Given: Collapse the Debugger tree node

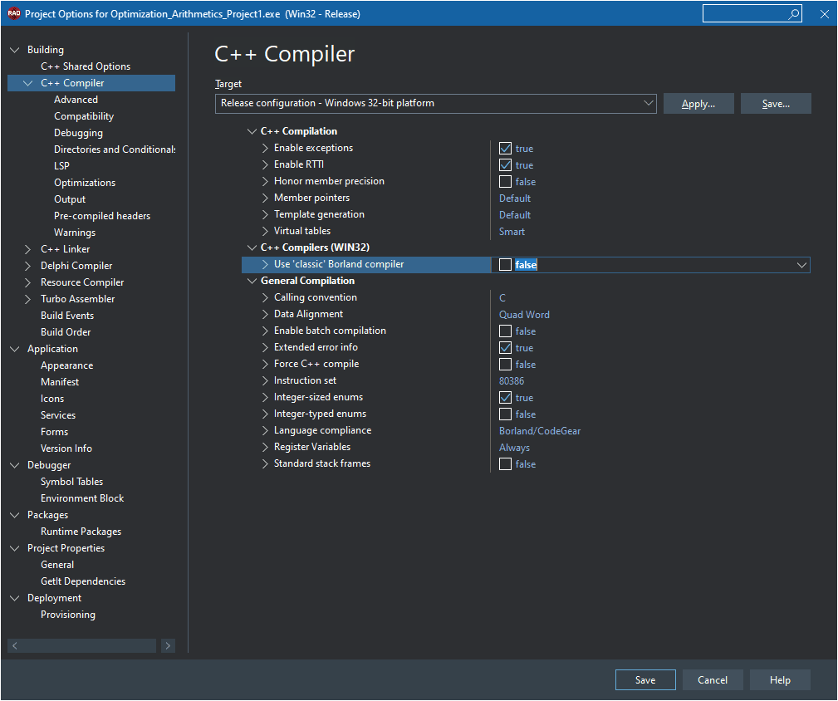Looking at the screenshot, I should coord(14,465).
